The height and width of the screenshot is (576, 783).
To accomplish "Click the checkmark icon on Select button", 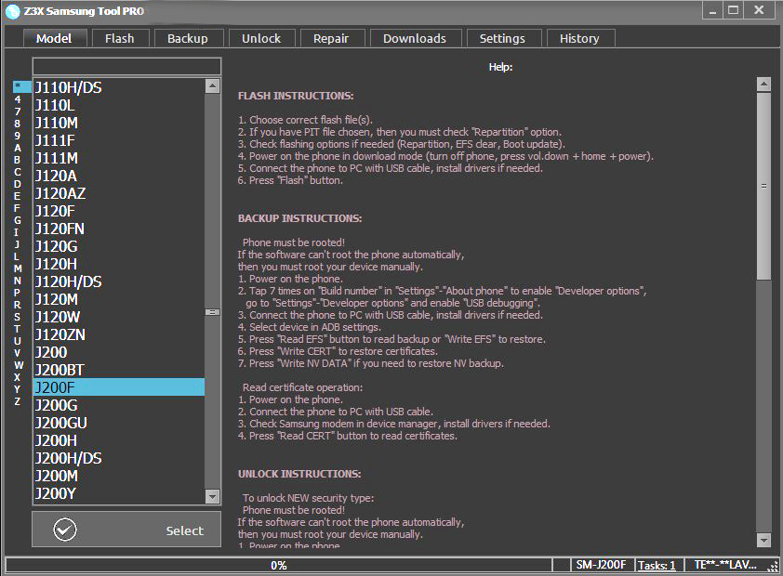I will [x=65, y=530].
